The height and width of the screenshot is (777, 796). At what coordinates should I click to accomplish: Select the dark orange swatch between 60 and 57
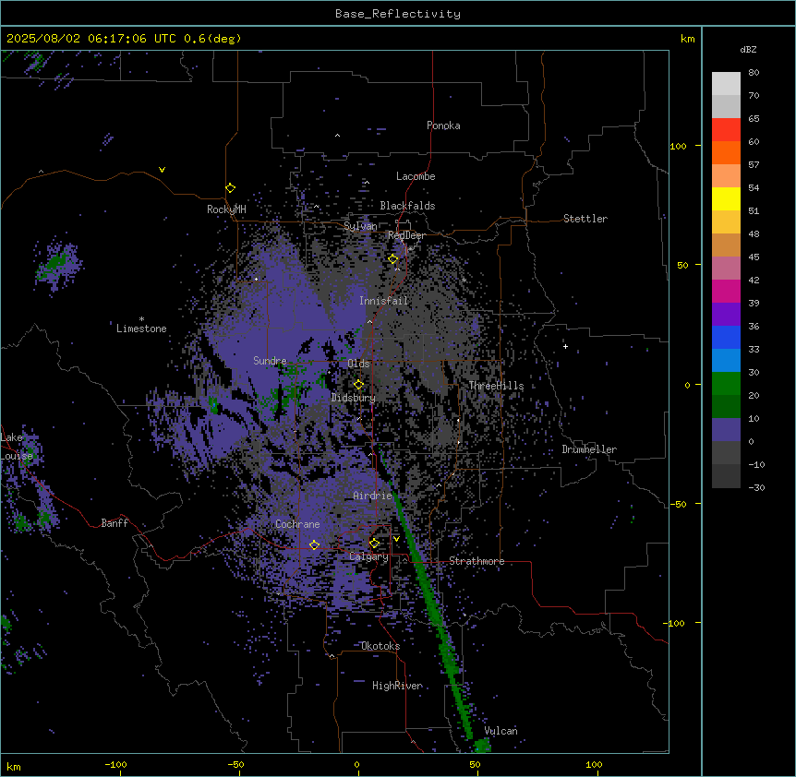click(x=726, y=152)
